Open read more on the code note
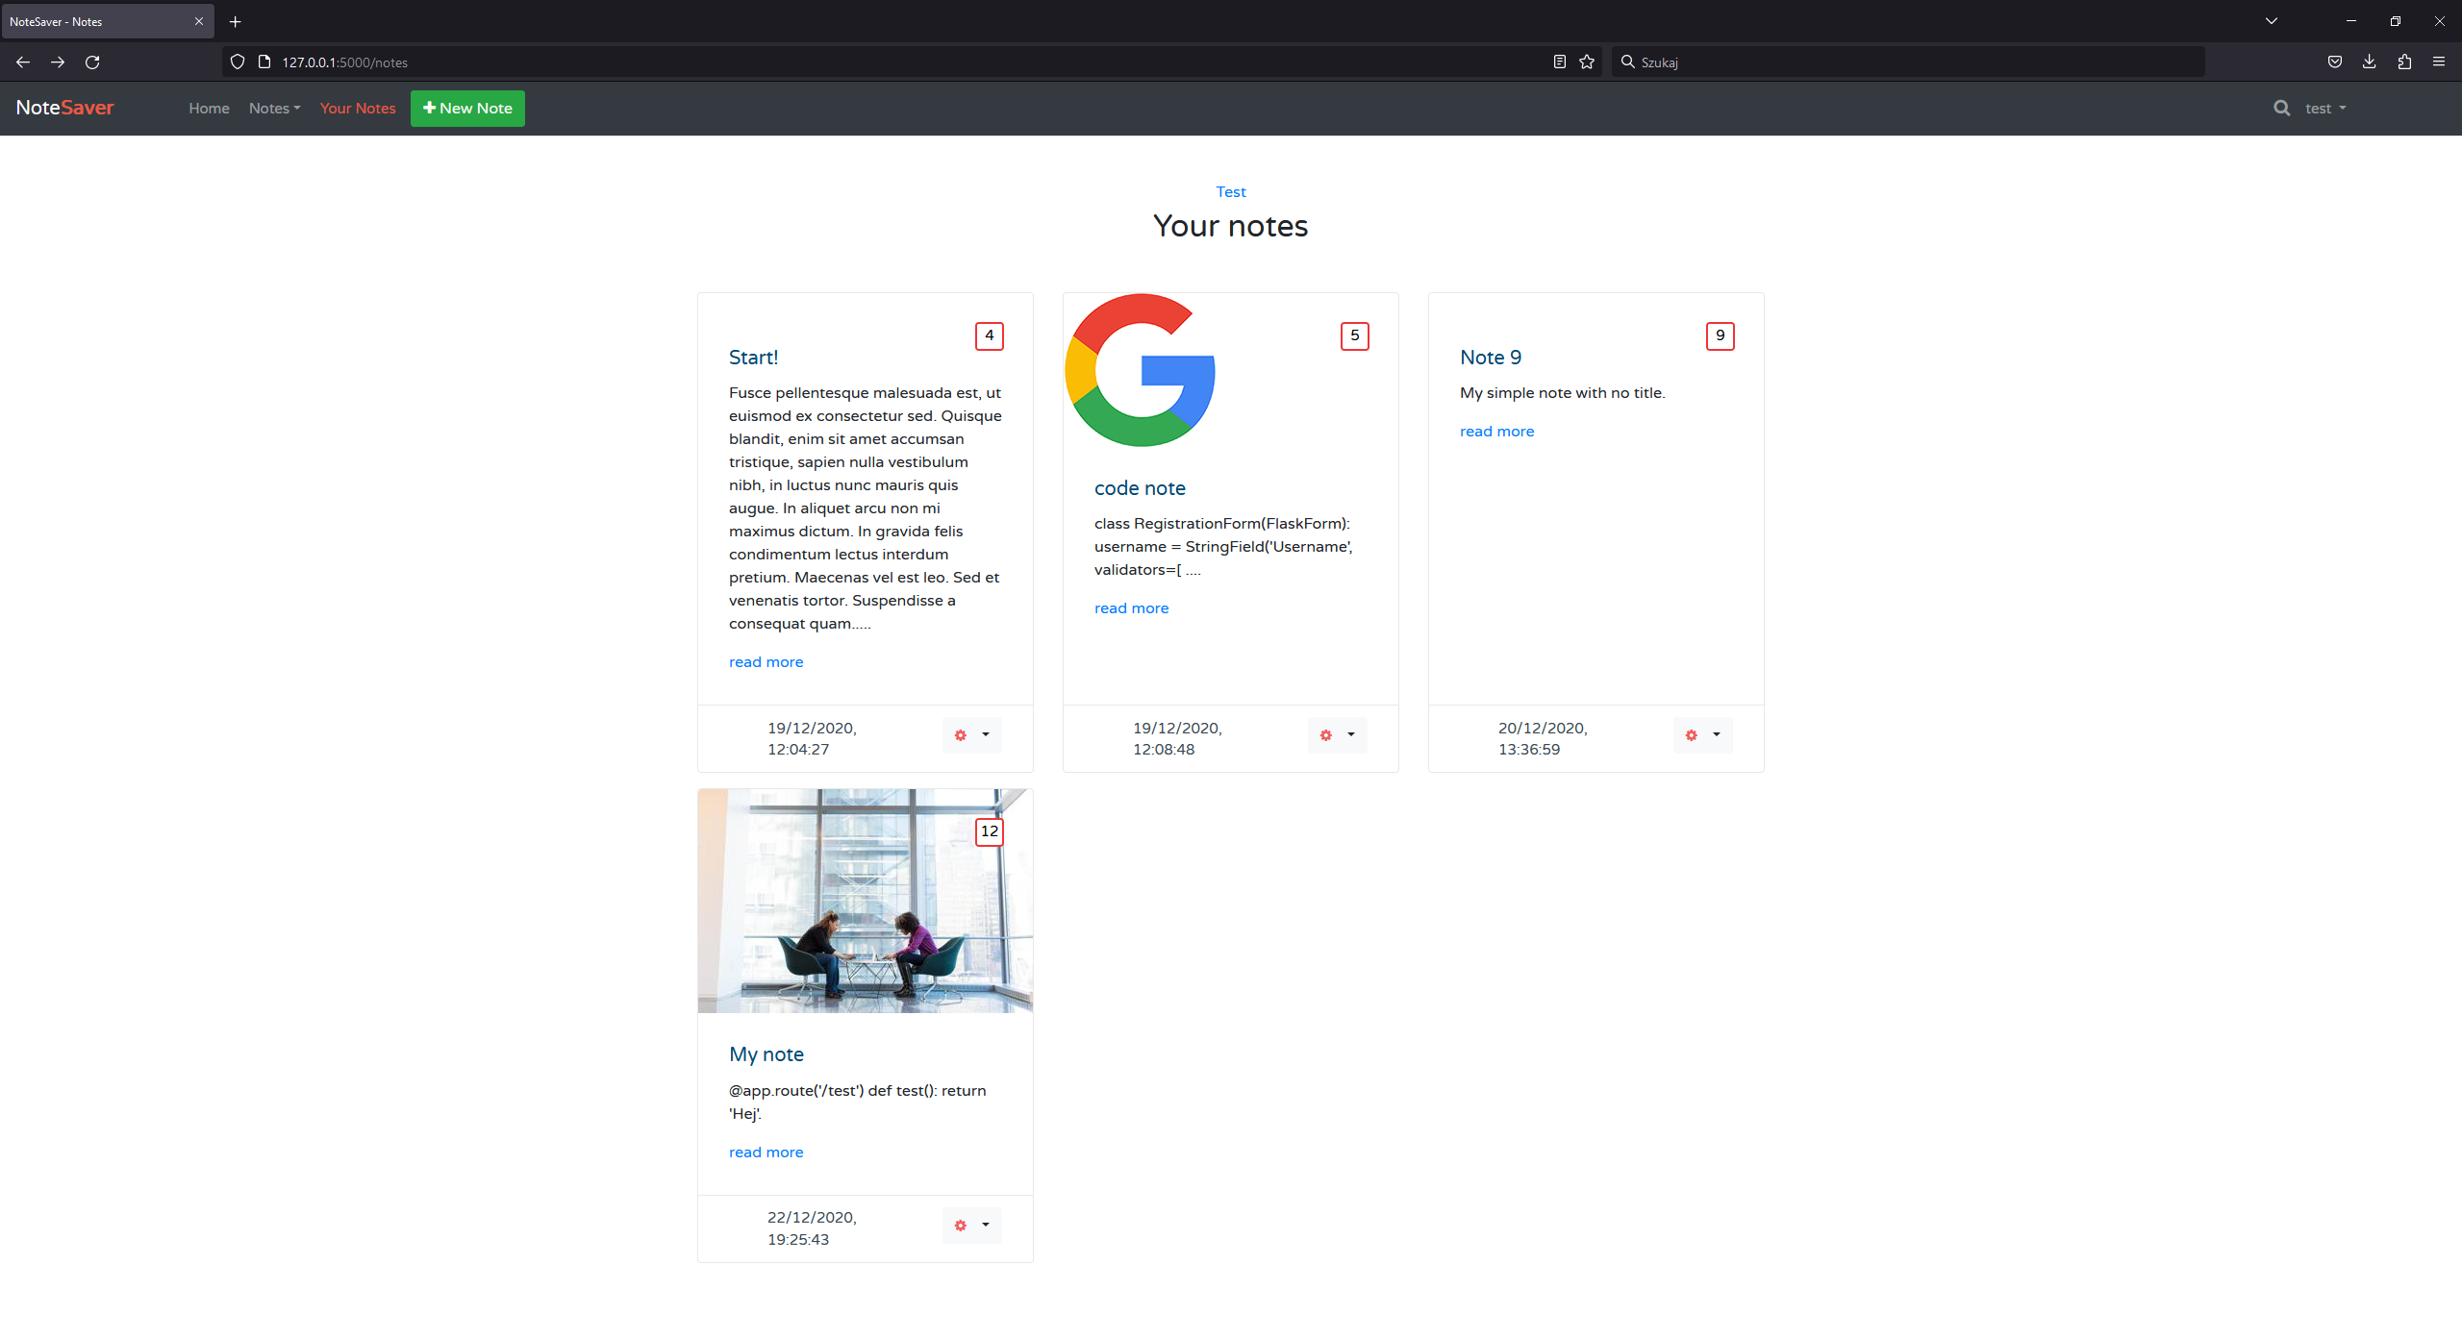The height and width of the screenshot is (1338, 2462). [1131, 607]
